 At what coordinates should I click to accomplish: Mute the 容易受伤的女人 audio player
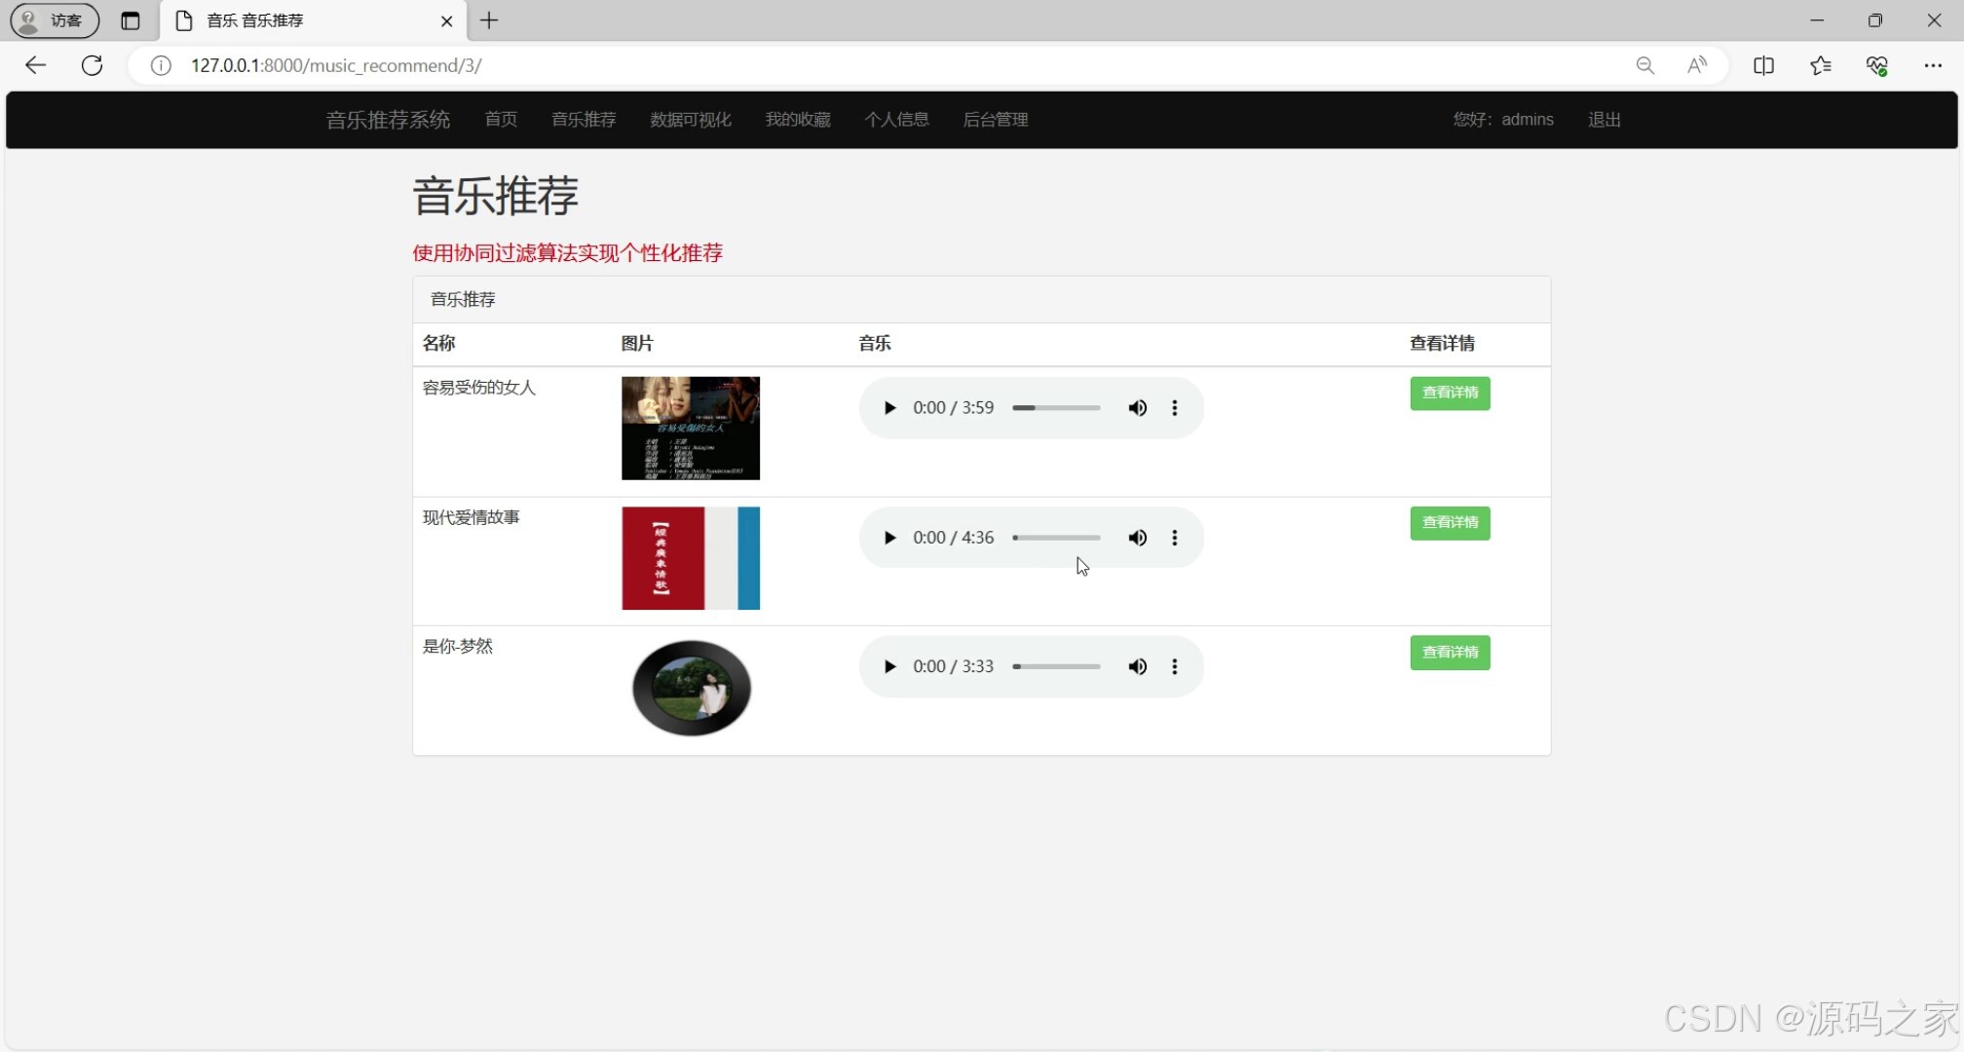coord(1137,408)
